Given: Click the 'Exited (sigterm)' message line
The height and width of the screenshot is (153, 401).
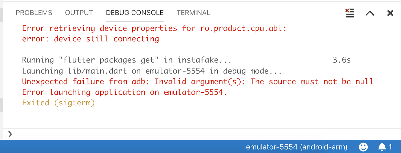Looking at the screenshot, I should (58, 103).
